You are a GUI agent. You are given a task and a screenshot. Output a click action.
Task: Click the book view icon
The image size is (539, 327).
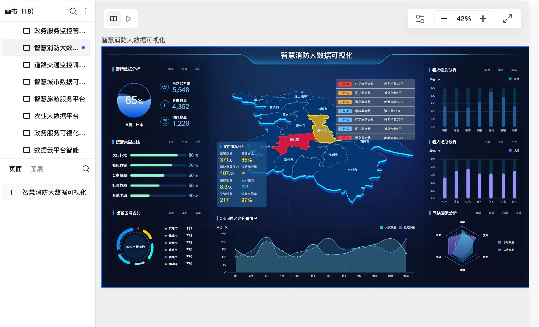click(x=114, y=19)
